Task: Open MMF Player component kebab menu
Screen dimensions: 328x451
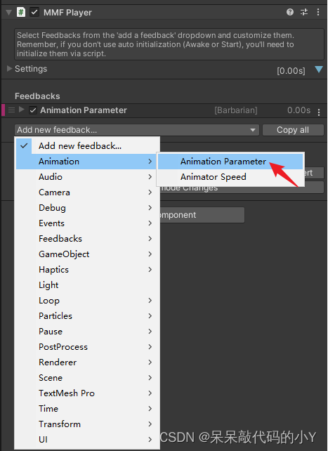Action: [318, 12]
